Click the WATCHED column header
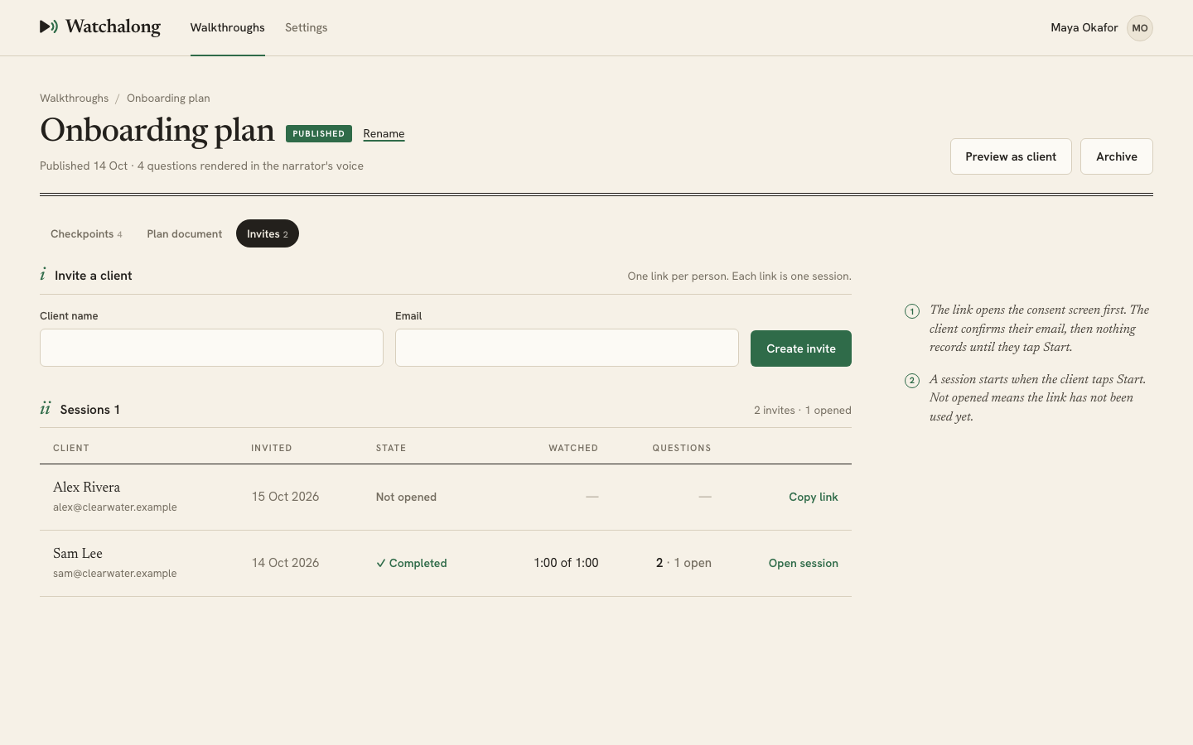The width and height of the screenshot is (1193, 745). (573, 448)
